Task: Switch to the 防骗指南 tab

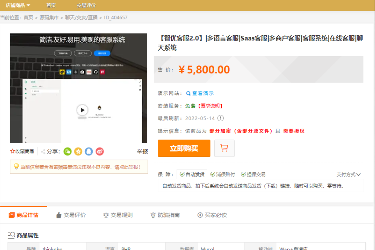Action: point(165,215)
